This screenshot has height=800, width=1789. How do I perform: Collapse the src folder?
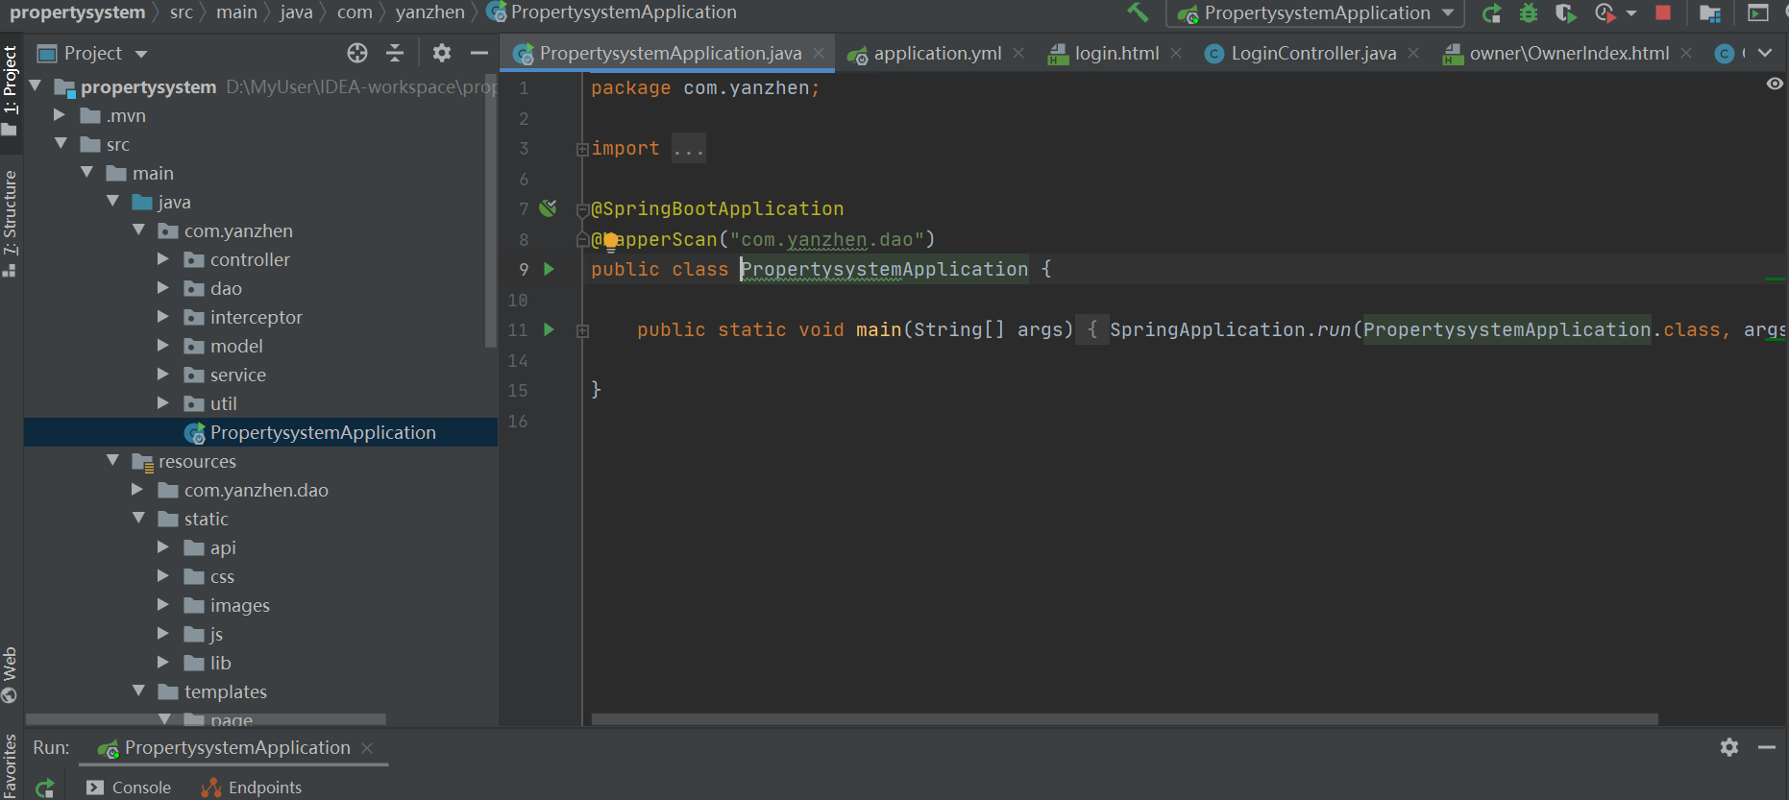61,144
